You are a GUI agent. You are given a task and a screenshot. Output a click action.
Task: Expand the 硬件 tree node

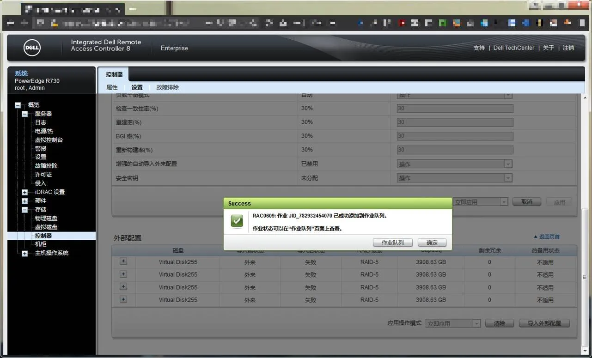point(25,201)
